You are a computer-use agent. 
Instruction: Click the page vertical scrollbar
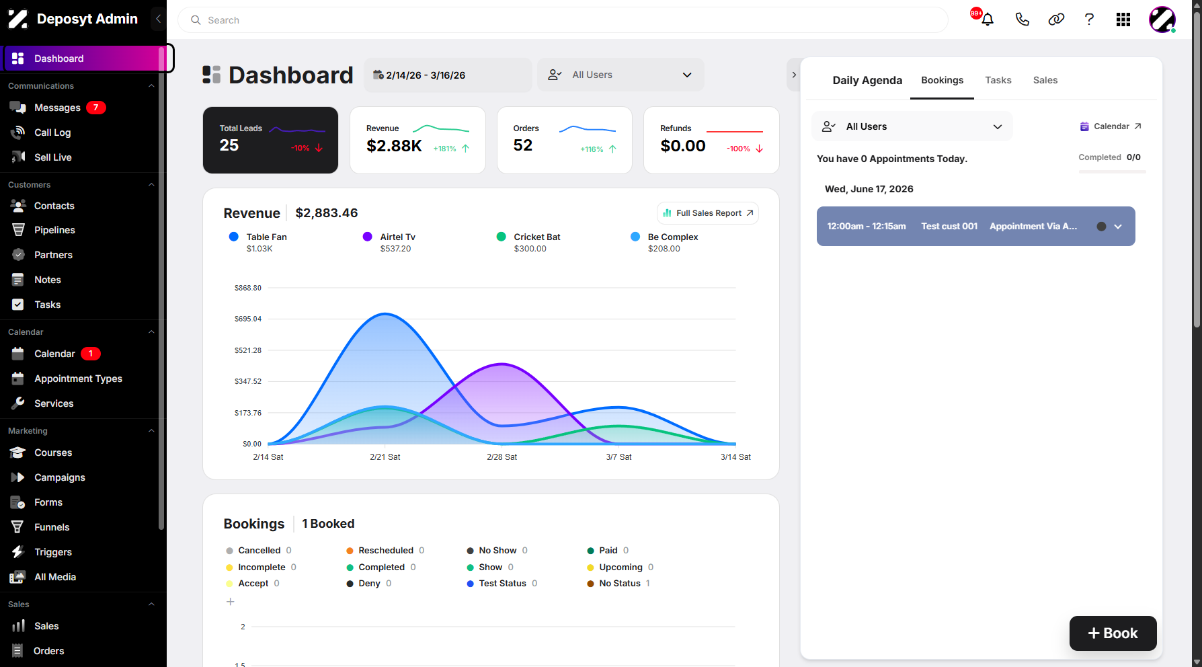(1197, 168)
